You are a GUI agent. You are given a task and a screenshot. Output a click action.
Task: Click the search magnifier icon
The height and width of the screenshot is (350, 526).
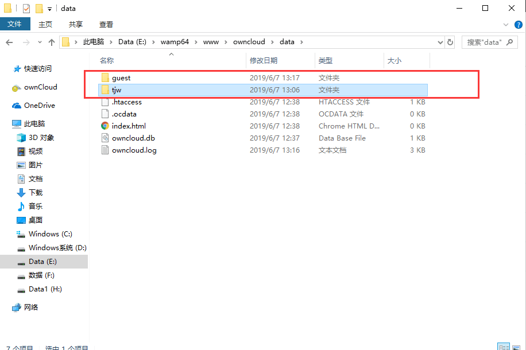coord(509,42)
